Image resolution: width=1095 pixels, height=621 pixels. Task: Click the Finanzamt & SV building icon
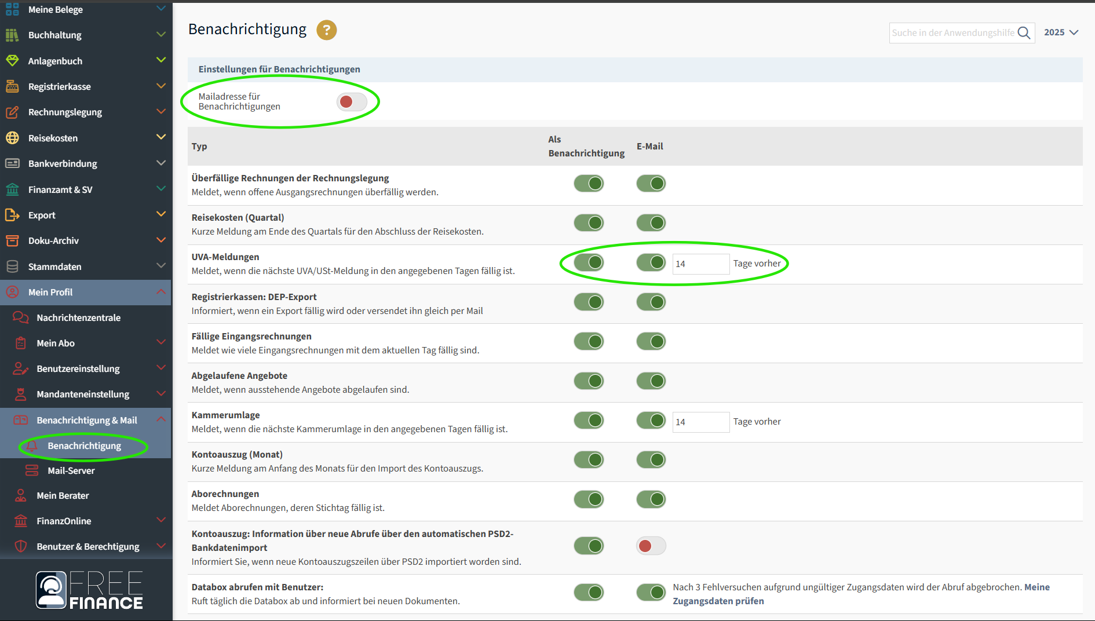[12, 189]
